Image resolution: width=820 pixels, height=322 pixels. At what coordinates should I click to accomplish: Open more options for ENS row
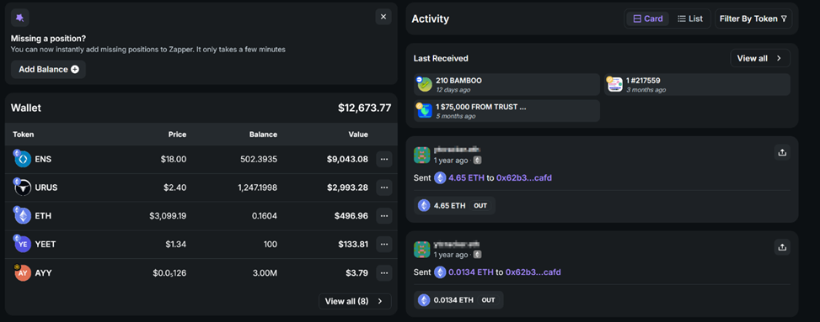pos(384,159)
